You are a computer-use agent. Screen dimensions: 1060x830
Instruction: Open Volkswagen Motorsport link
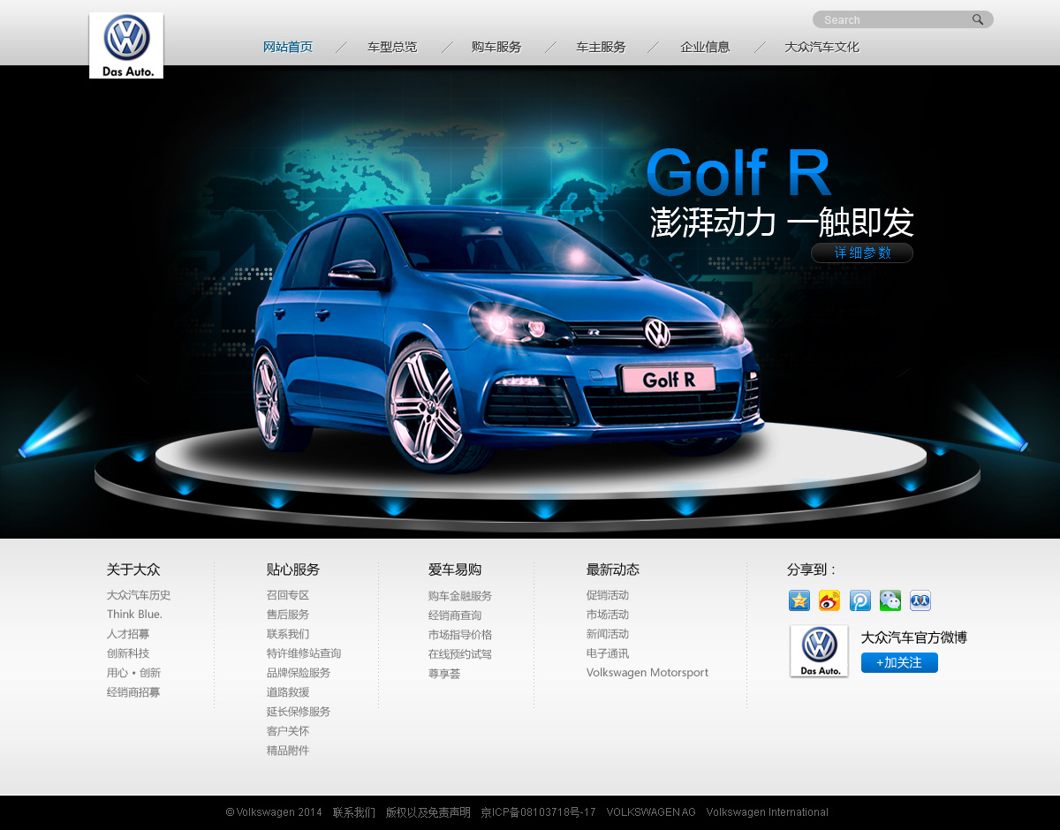point(647,673)
